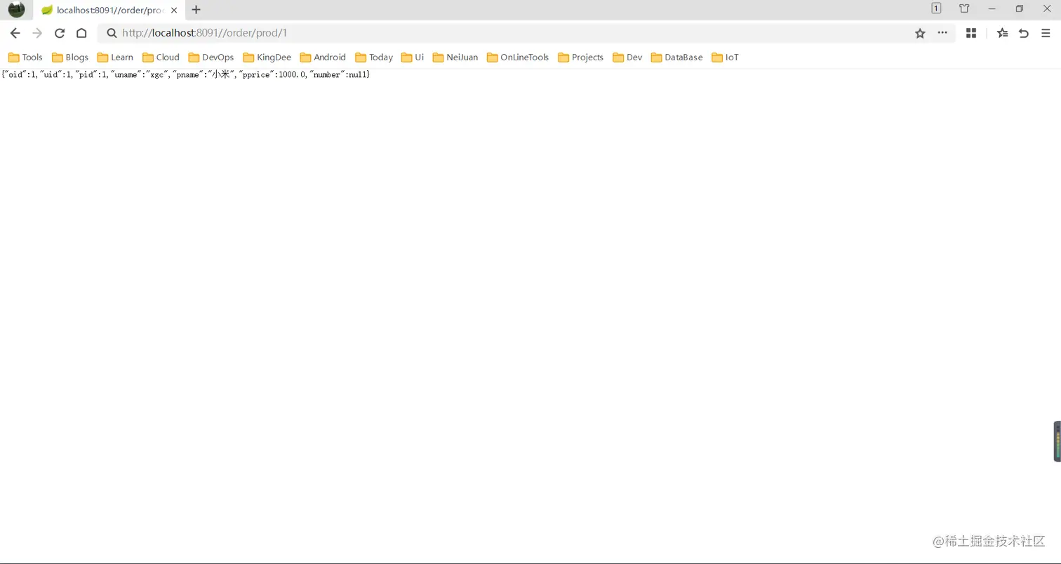This screenshot has height=564, width=1061.
Task: Reload the current page
Action: pyautogui.click(x=60, y=33)
